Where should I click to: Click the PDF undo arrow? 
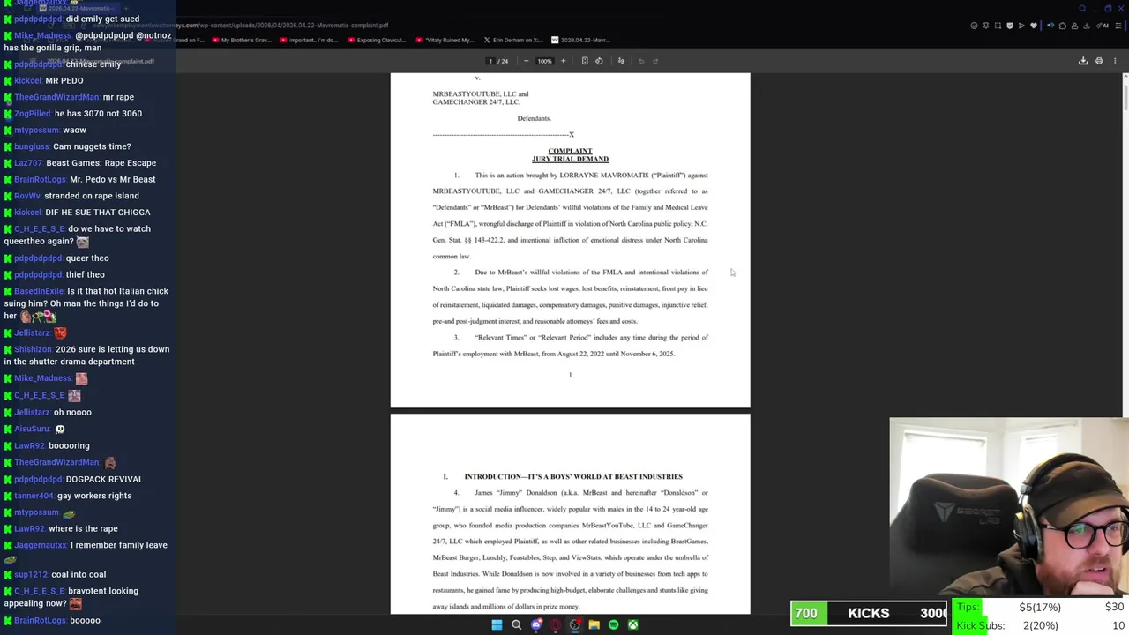[641, 61]
